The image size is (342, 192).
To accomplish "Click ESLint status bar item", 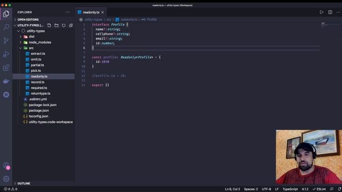I will [x=319, y=189].
